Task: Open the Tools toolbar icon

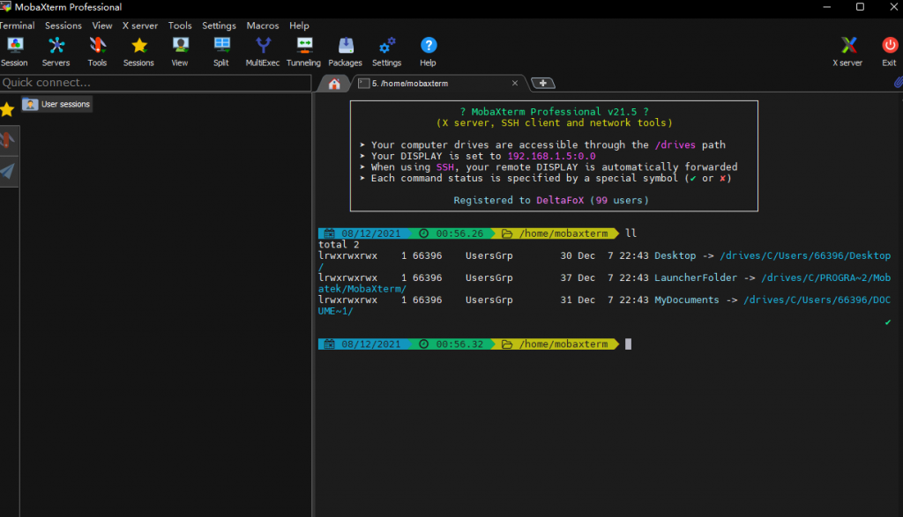Action: pos(97,50)
